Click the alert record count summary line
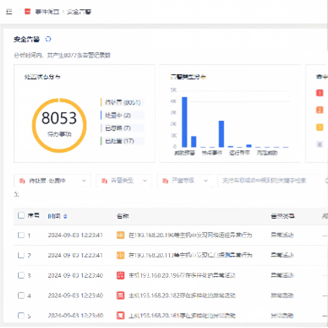 [62, 55]
